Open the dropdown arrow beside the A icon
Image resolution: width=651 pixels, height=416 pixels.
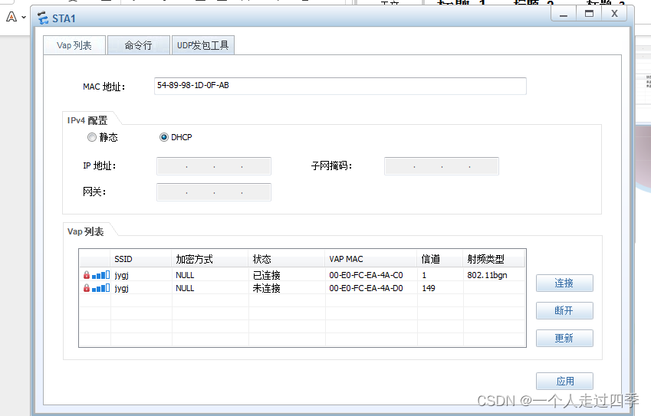coord(24,18)
